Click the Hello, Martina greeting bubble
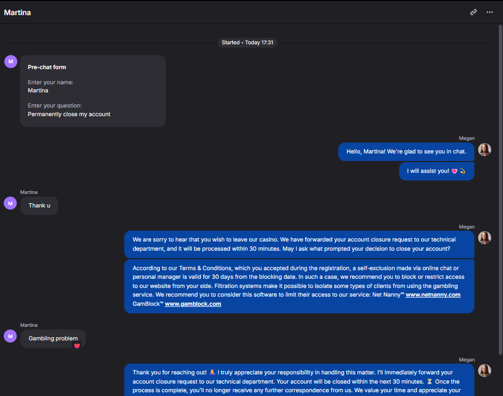The image size is (503, 396). [406, 152]
